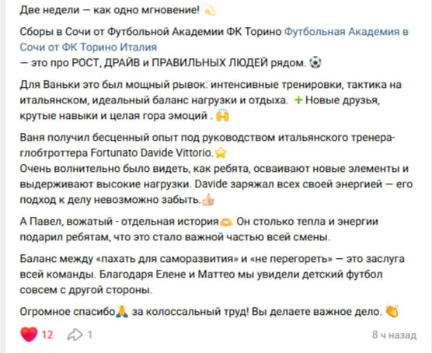Click the heart hands emoji after "история"
The height and width of the screenshot is (353, 432).
pos(226,222)
